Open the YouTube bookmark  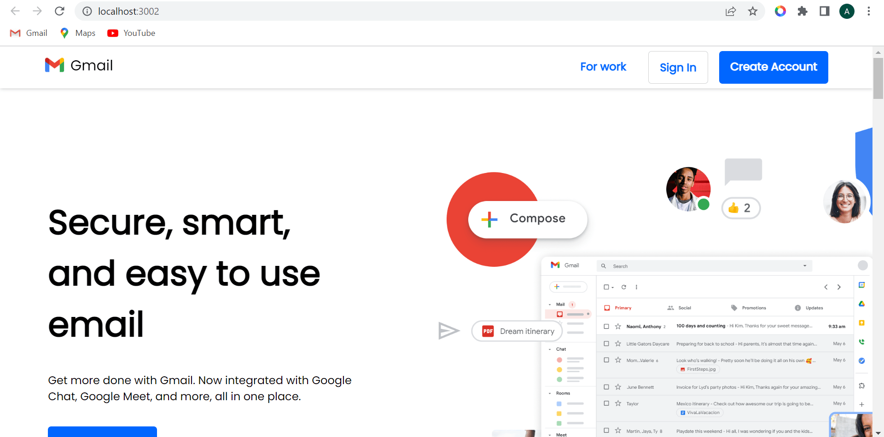pos(131,33)
